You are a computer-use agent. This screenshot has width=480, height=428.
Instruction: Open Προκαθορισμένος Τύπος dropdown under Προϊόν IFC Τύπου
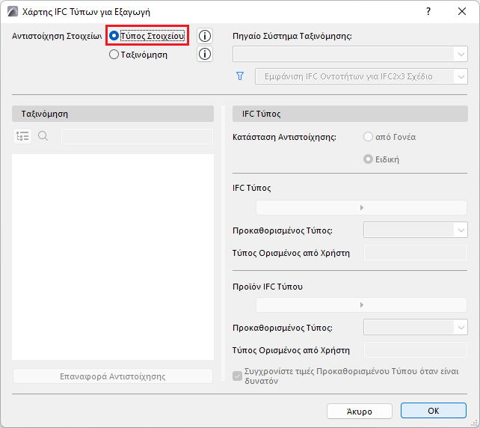(x=416, y=327)
